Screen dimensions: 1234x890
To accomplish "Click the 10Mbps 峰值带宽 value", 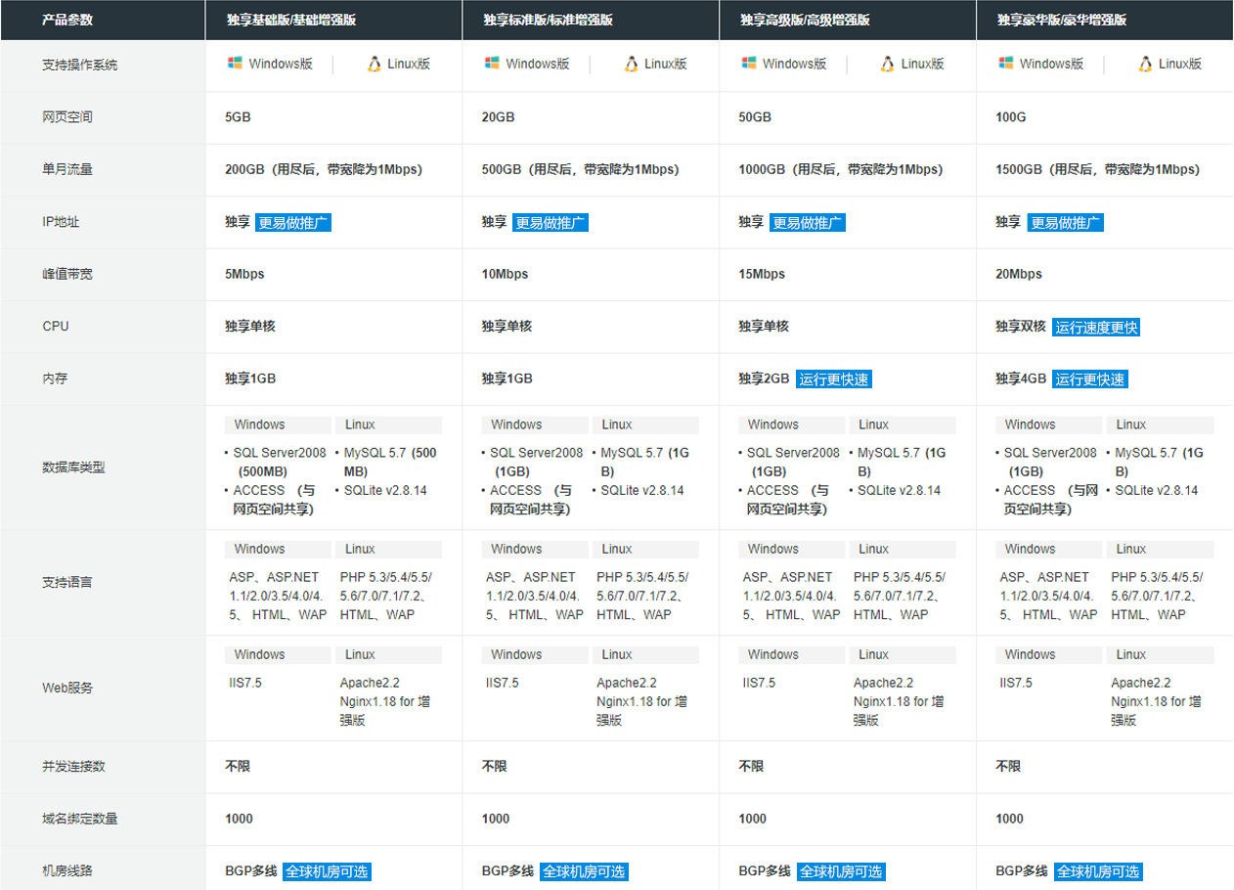I will (506, 274).
